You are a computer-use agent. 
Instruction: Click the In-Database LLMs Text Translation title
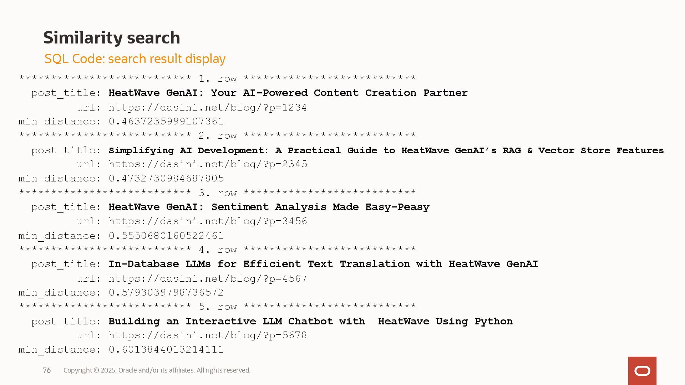click(x=323, y=264)
